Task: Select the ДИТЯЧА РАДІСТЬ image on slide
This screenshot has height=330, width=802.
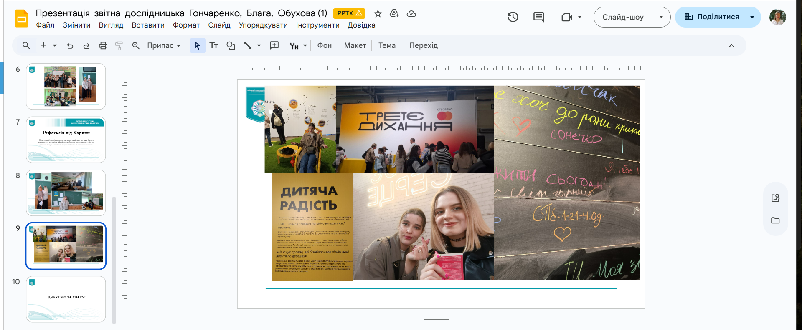Action: (312, 227)
